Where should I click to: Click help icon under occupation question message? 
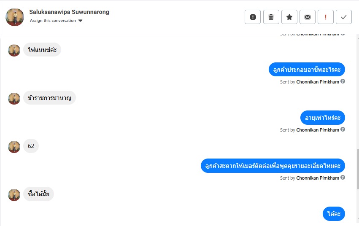[x=343, y=81]
